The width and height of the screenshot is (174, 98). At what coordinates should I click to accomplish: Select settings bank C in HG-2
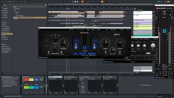click(x=81, y=30)
